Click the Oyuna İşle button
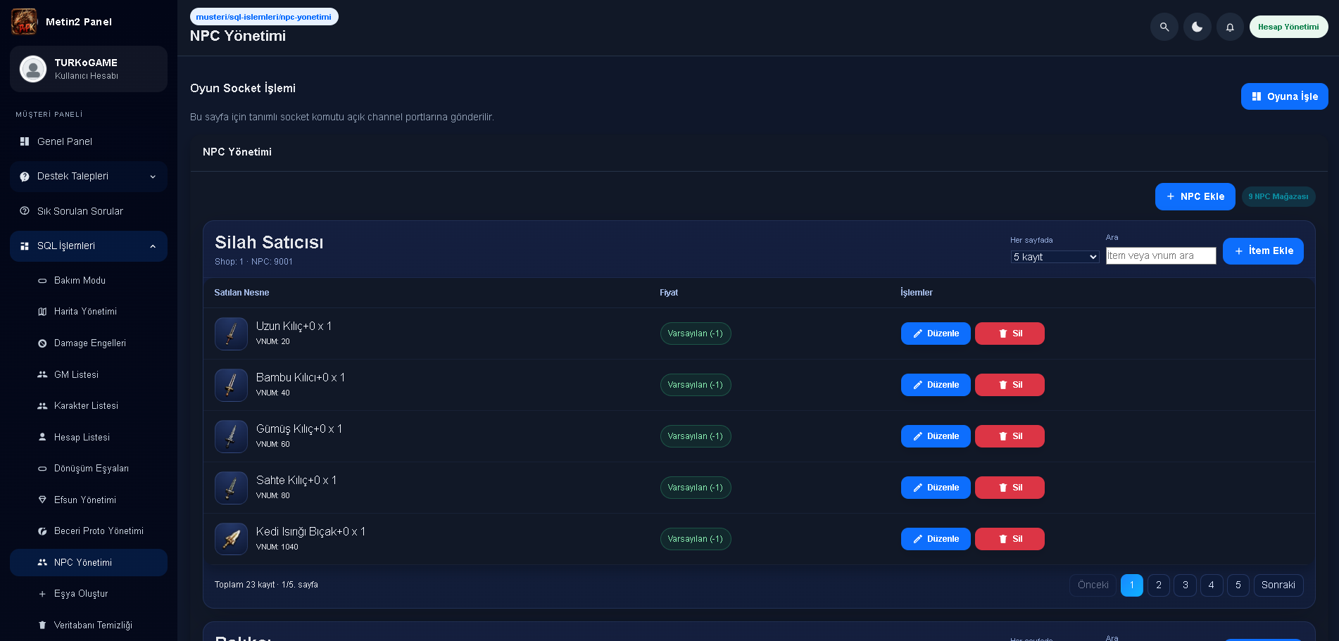 1284,96
